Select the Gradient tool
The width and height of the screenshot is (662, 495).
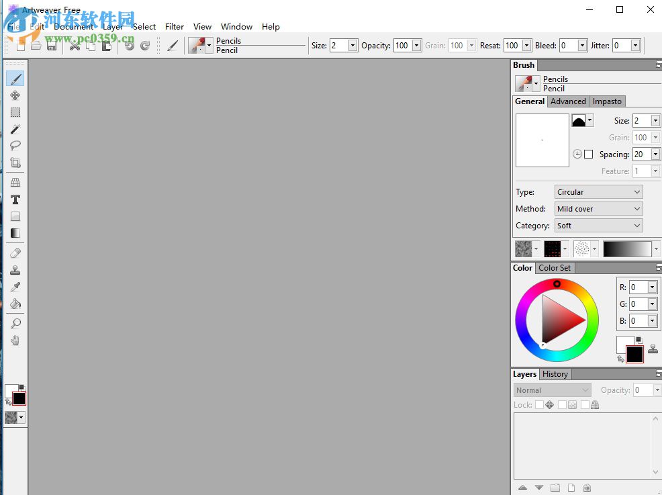[15, 233]
